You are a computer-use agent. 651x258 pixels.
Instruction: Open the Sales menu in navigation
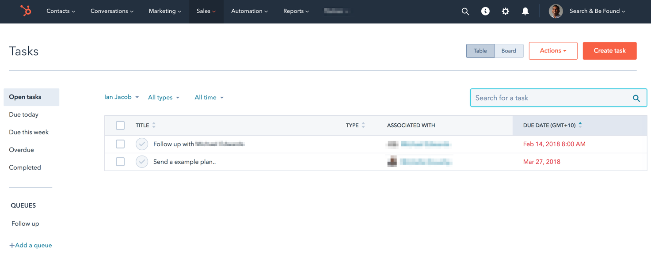click(x=206, y=11)
